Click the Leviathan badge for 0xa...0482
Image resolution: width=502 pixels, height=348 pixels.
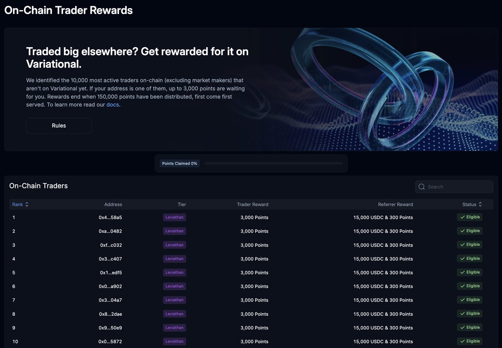(174, 231)
